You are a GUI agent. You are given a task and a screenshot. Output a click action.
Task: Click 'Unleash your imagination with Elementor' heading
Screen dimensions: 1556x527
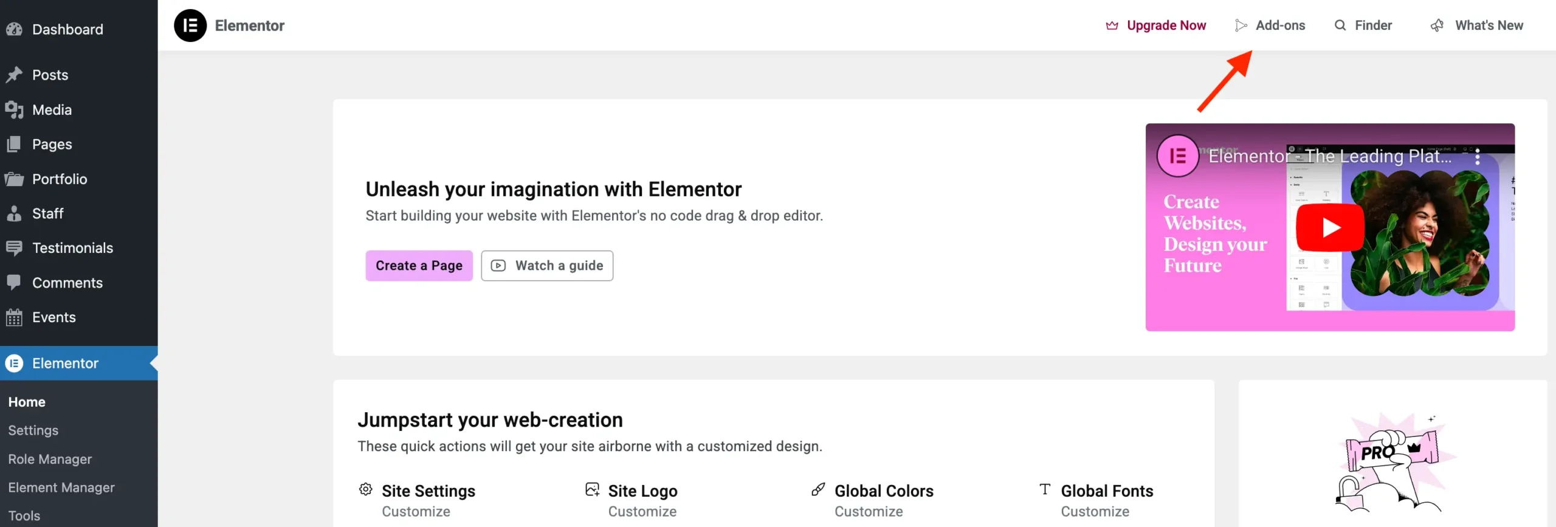coord(554,189)
